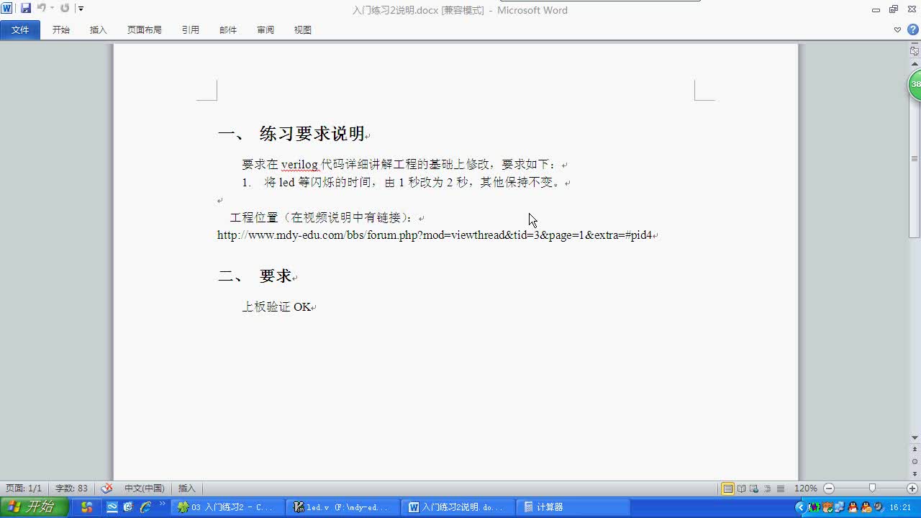Open the 审阅 ribbon tab
Viewport: 921px width, 518px height.
point(266,30)
